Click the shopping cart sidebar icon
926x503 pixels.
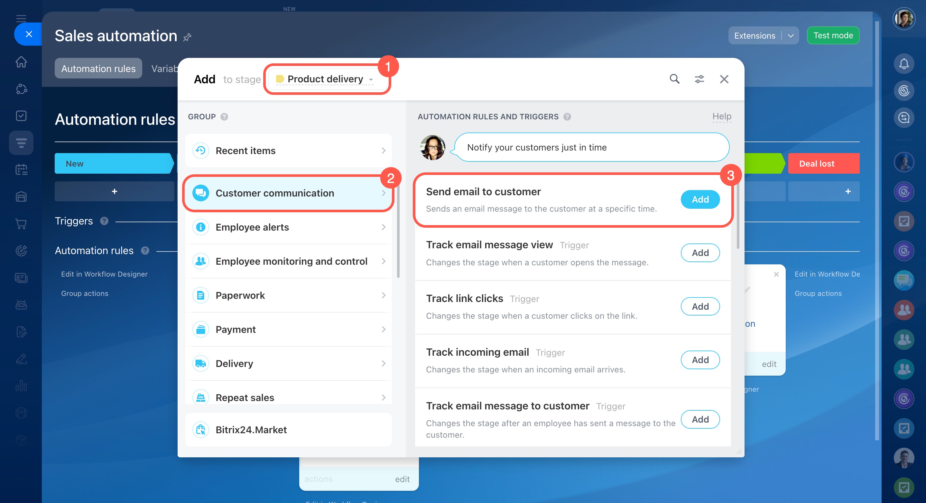coord(21,224)
